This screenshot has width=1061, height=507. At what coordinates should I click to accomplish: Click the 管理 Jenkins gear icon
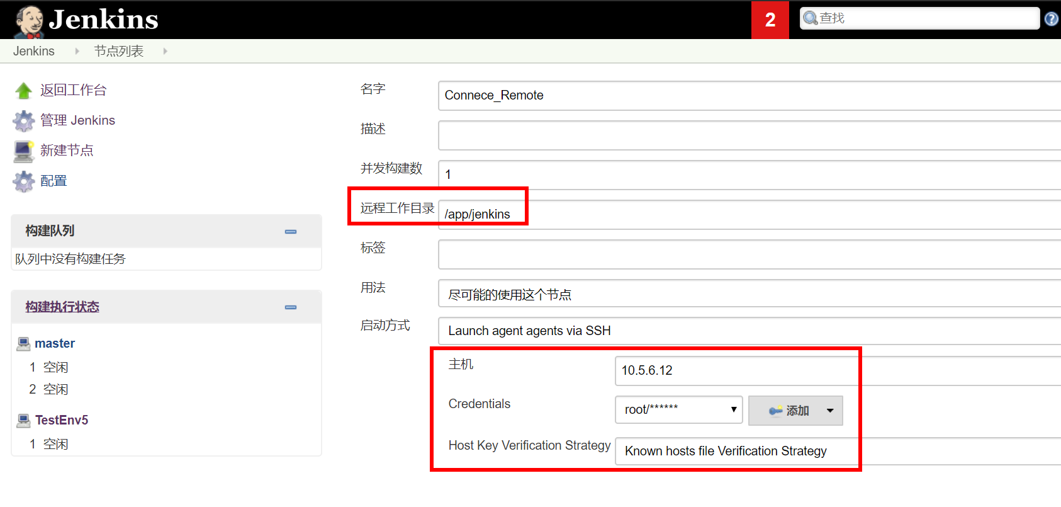click(24, 120)
